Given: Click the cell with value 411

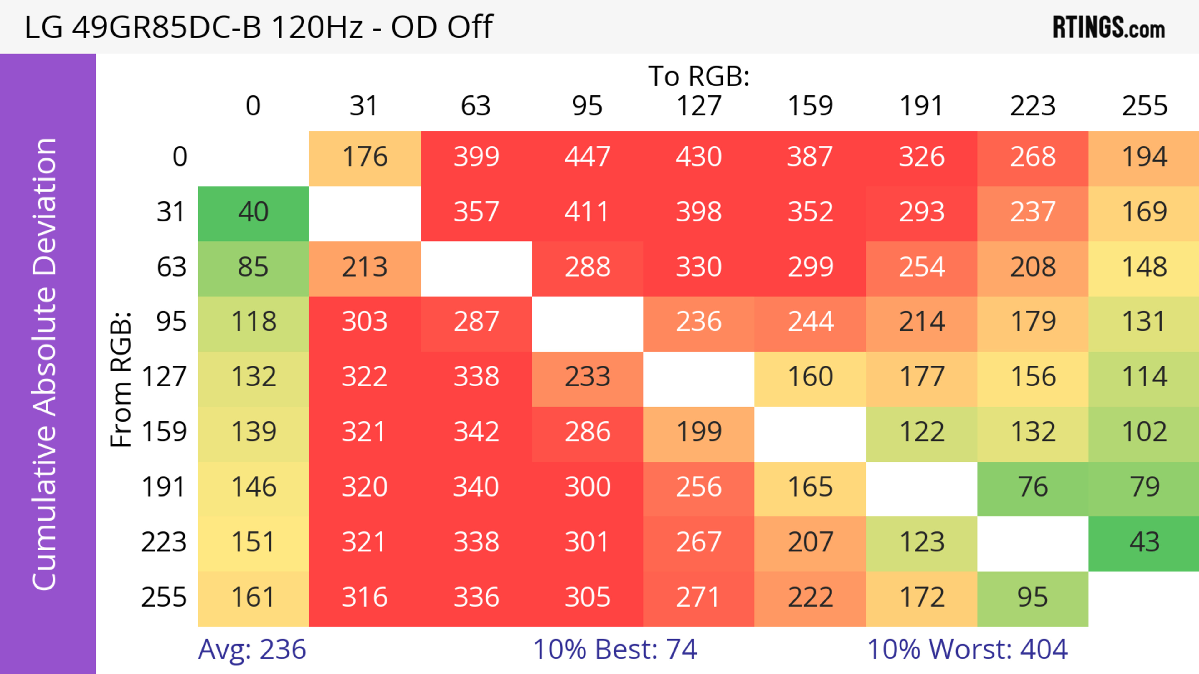Looking at the screenshot, I should coord(587,212).
